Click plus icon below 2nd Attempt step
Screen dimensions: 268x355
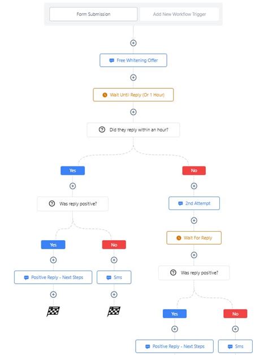coord(194,220)
